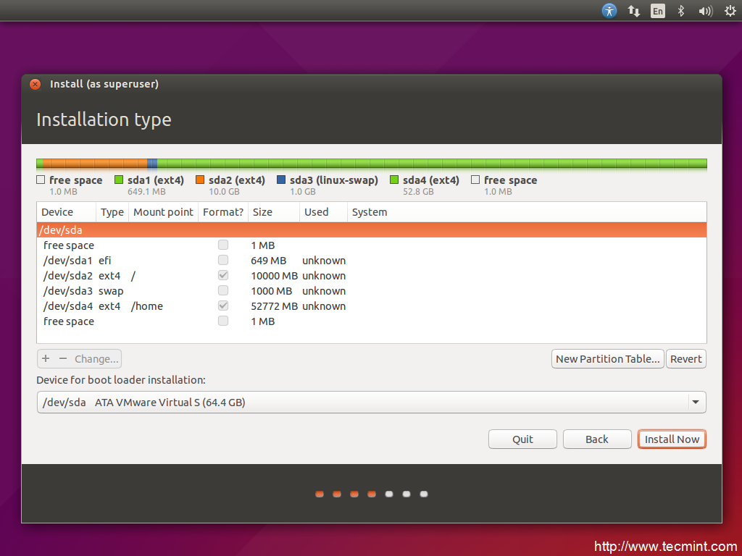742x556 pixels.
Task: Toggle the Format checkbox for /dev/sda4
Action: (x=223, y=306)
